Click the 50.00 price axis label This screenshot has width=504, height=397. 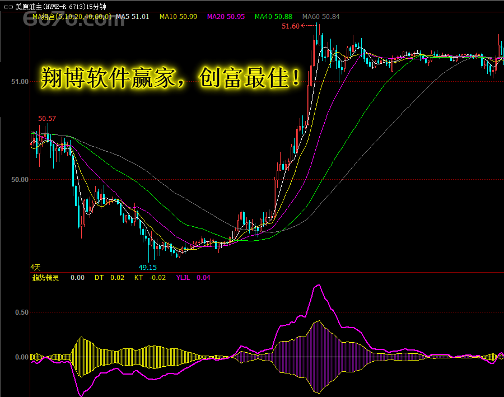click(x=20, y=180)
